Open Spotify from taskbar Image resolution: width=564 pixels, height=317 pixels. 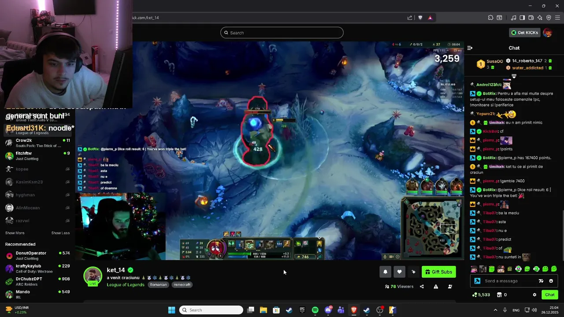tap(315, 310)
